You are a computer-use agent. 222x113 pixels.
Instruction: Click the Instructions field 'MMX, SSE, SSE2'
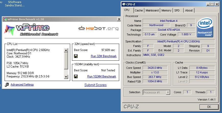(x=179, y=55)
